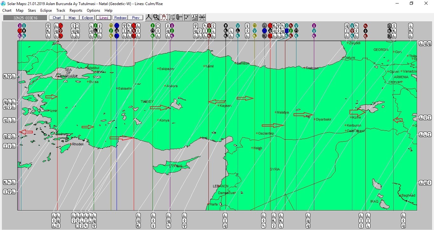Click the crossed lines icon in toolbar
The width and height of the screenshot is (434, 230).
202,17
